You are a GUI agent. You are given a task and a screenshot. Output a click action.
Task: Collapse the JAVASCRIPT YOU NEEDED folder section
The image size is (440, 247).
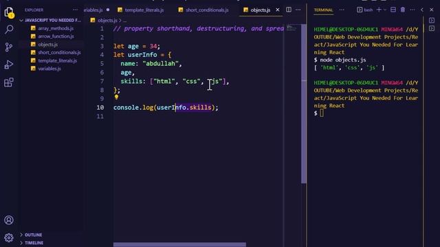tap(50, 20)
